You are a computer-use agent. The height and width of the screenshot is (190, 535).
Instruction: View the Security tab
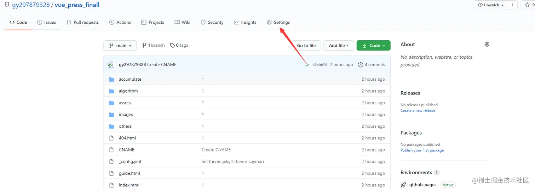(212, 22)
